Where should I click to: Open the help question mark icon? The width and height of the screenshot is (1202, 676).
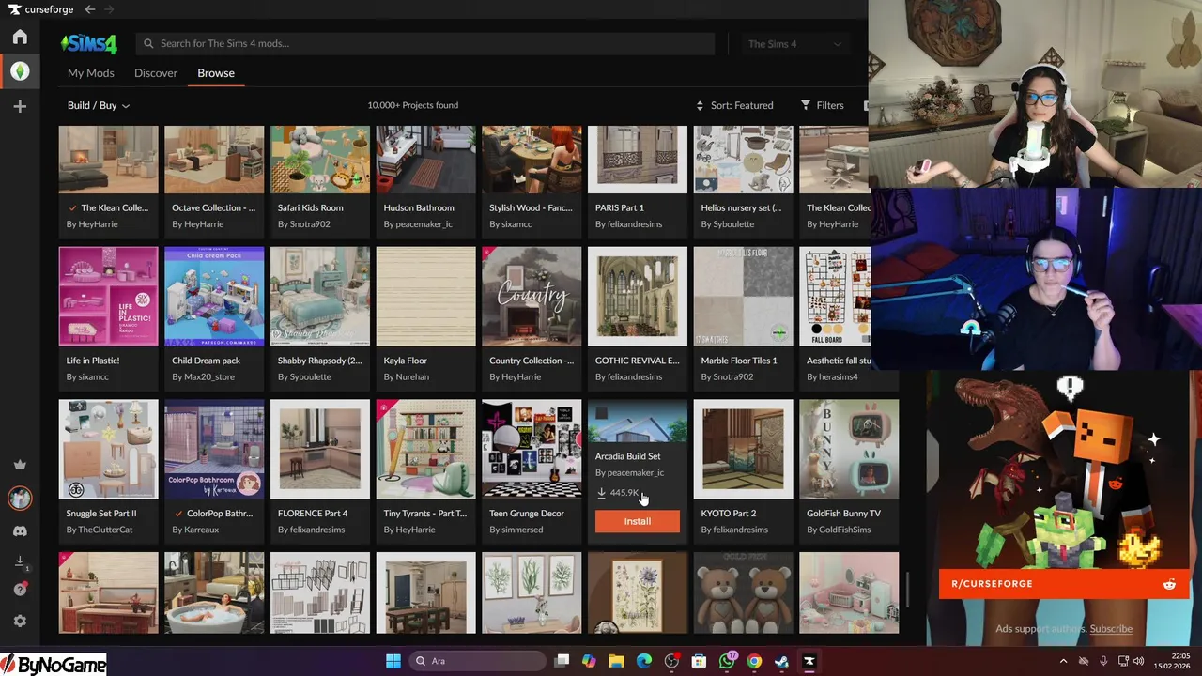(20, 590)
